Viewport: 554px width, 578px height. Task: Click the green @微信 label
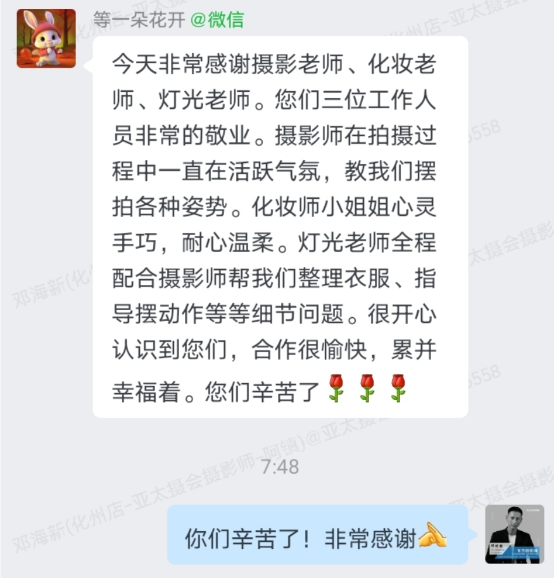(217, 20)
